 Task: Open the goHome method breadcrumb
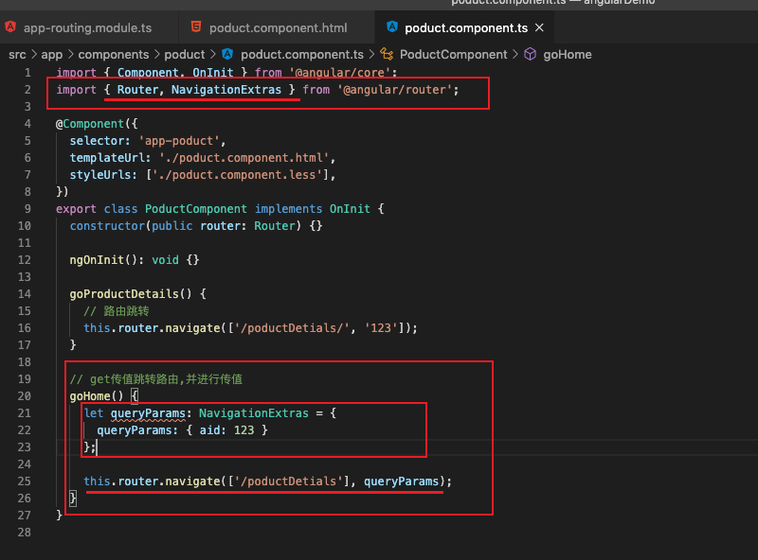click(x=567, y=55)
